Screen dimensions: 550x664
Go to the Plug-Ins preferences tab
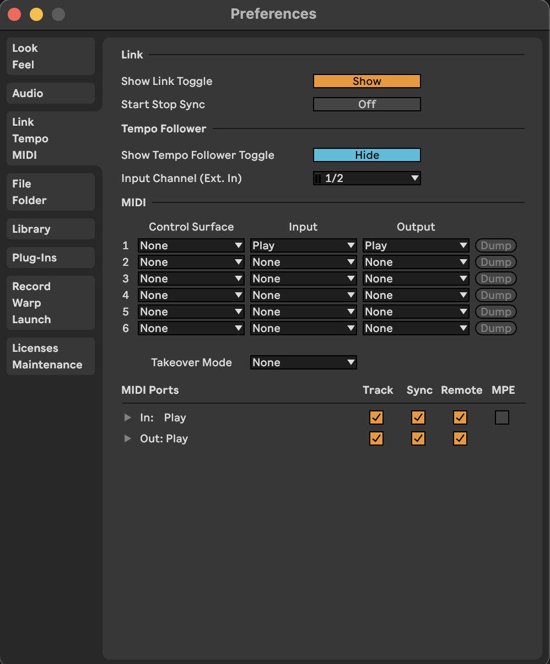50,258
